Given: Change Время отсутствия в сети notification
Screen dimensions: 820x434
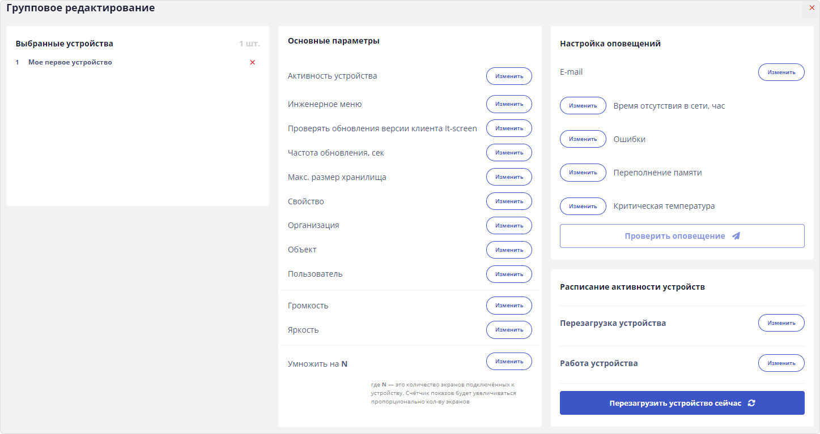Looking at the screenshot, I should 583,106.
